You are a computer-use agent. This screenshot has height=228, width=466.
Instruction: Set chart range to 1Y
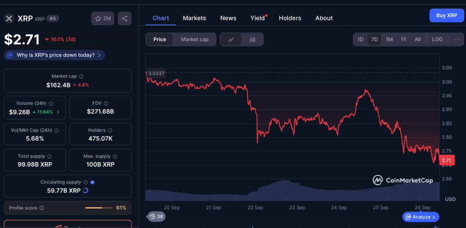403,40
